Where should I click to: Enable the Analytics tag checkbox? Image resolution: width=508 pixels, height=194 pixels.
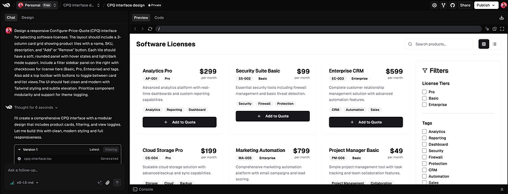point(424,131)
